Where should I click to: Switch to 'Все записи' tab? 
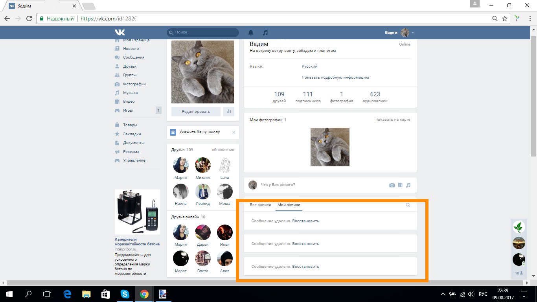(260, 205)
